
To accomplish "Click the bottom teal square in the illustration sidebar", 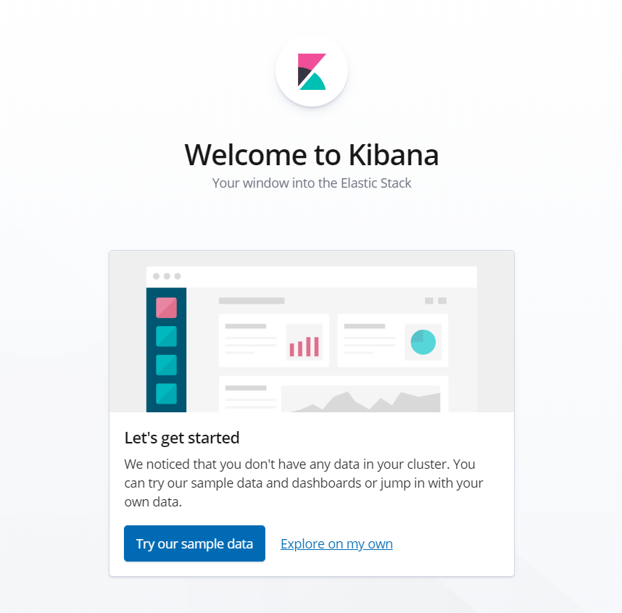I will point(166,393).
